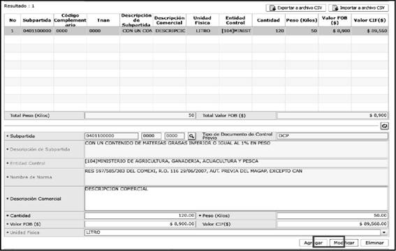Click the Modificar button
Viewport: 396px width, 251px height.
tap(344, 243)
